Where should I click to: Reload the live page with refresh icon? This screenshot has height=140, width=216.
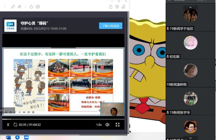point(31,6)
